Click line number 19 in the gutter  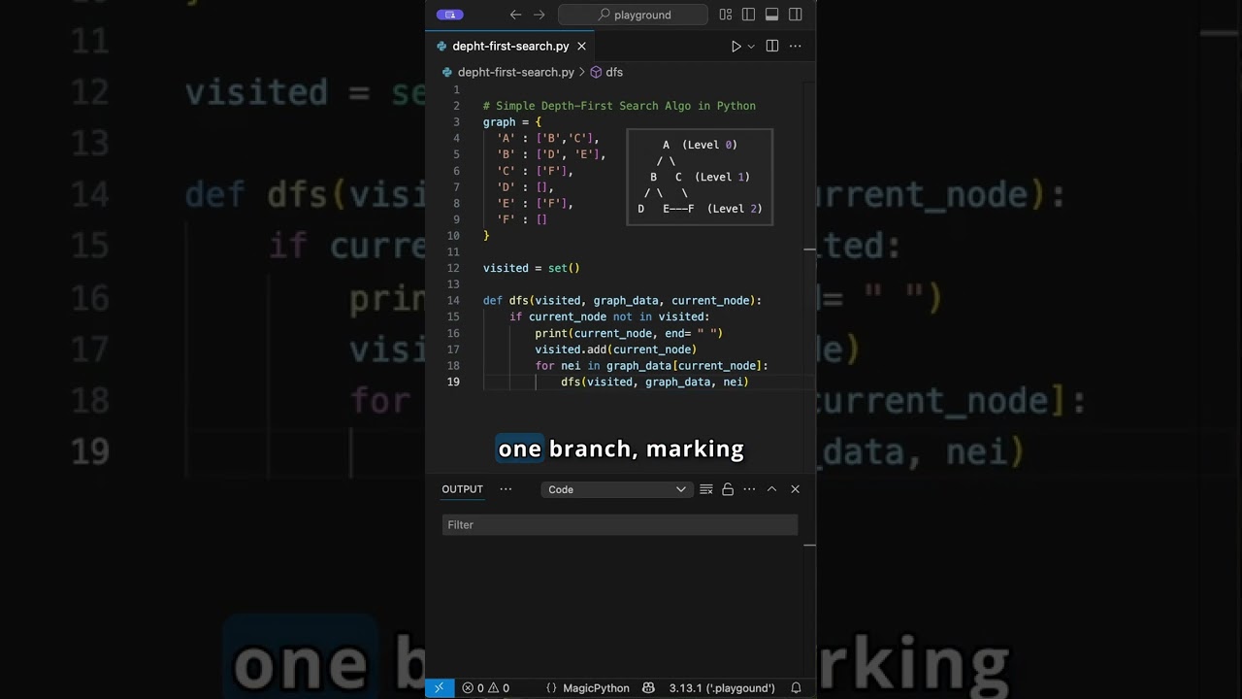click(453, 382)
